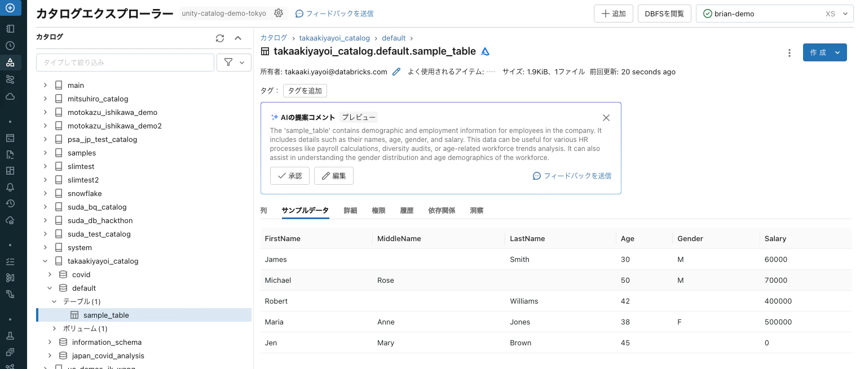
Task: Click takaakiyayoi_catalog in the breadcrumb
Action: point(334,38)
